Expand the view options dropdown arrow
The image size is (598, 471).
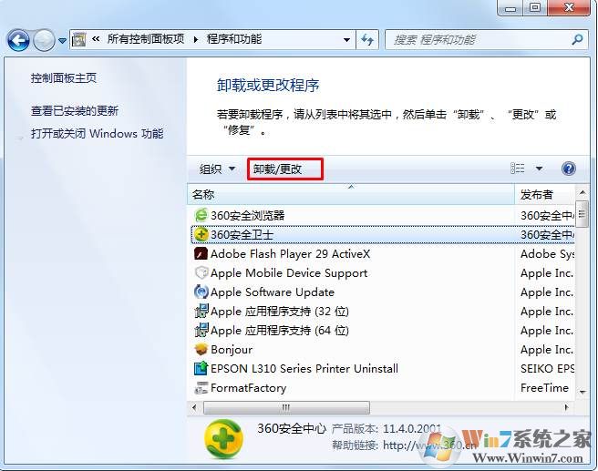coord(539,169)
